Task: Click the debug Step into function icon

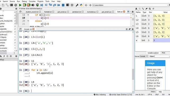Action: click(x=50, y=5)
